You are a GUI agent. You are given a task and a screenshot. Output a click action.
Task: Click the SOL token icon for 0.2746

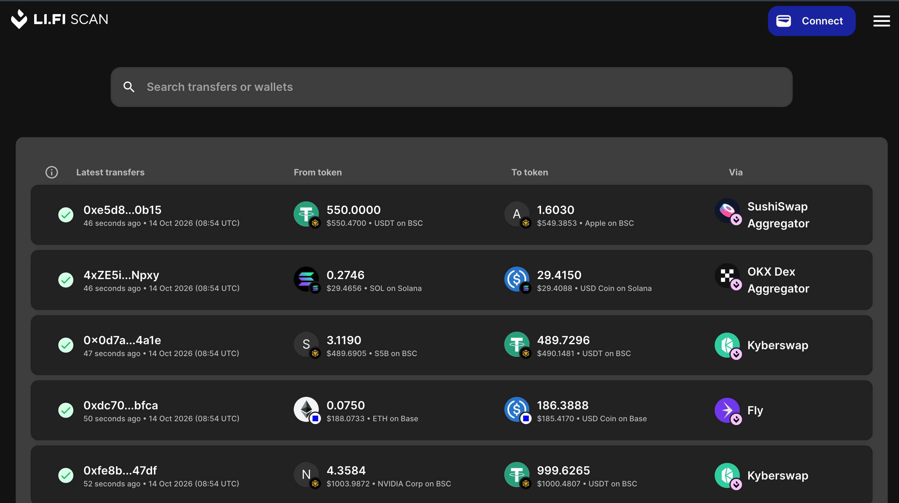(306, 279)
